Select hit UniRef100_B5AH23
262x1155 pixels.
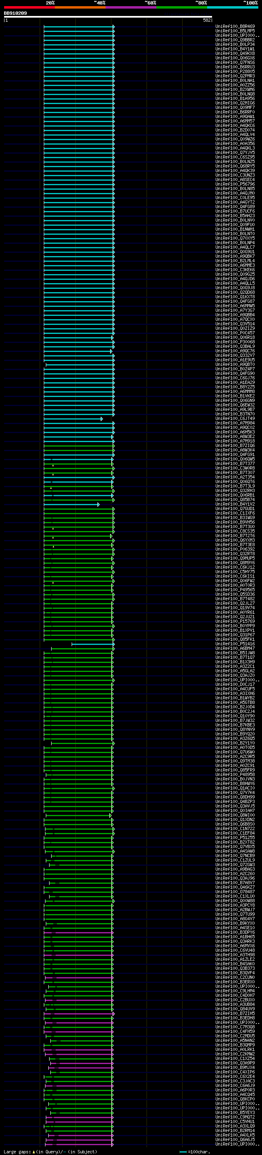point(235,216)
